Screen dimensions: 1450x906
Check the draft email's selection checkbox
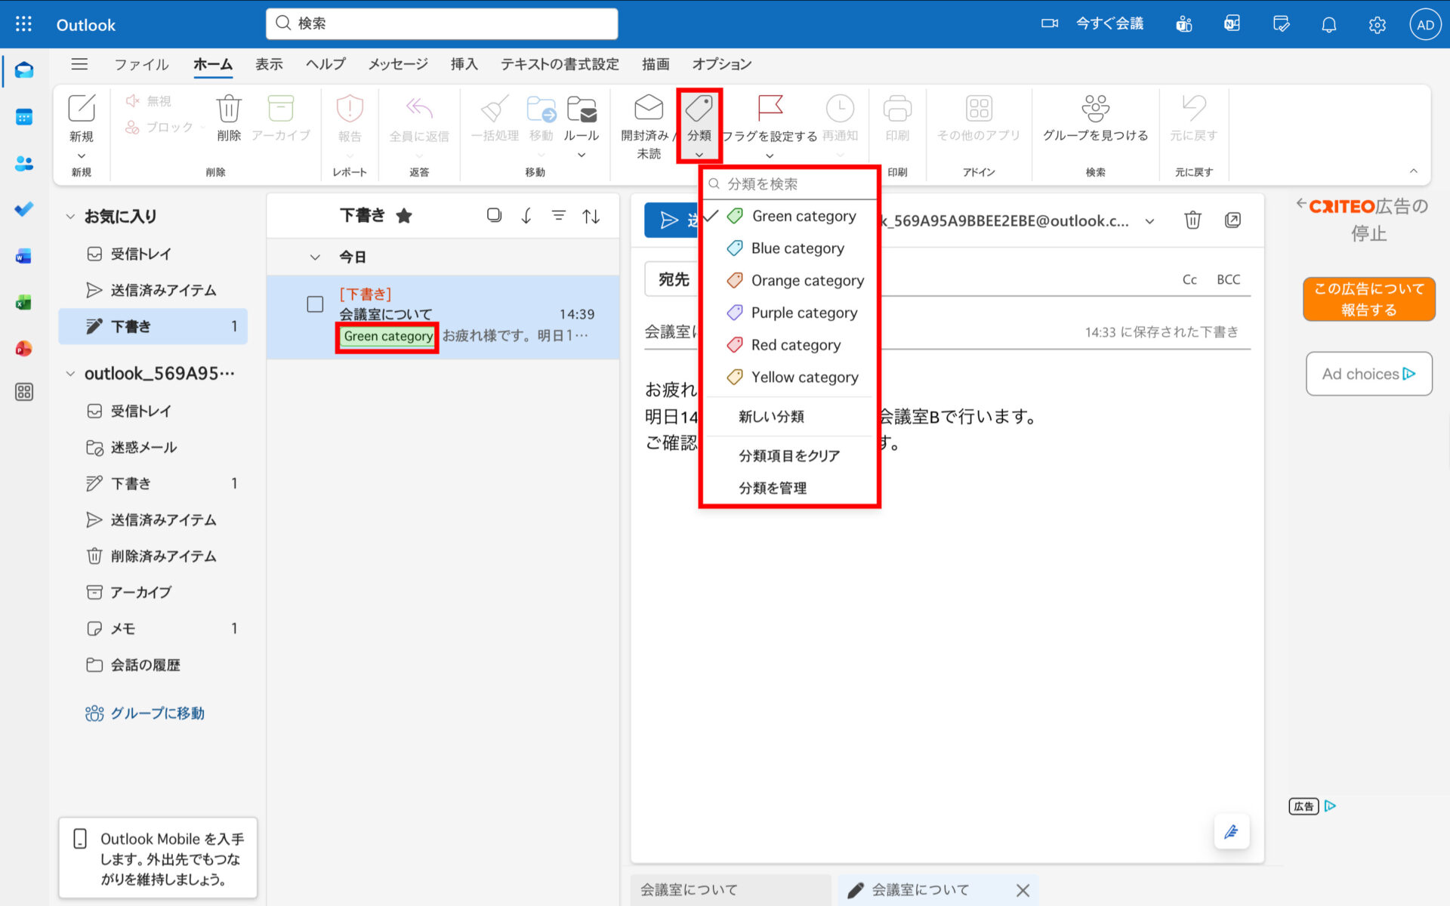[313, 304]
